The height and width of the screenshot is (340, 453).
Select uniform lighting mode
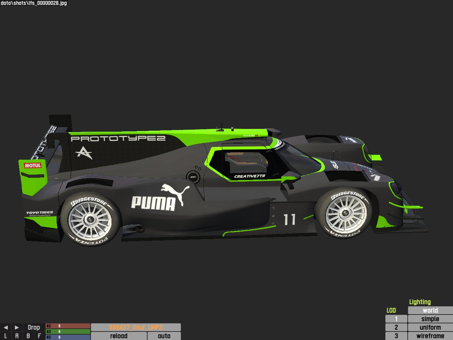(430, 327)
